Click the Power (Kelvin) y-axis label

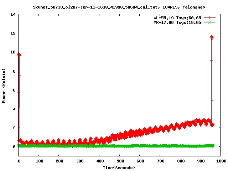click(x=4, y=86)
